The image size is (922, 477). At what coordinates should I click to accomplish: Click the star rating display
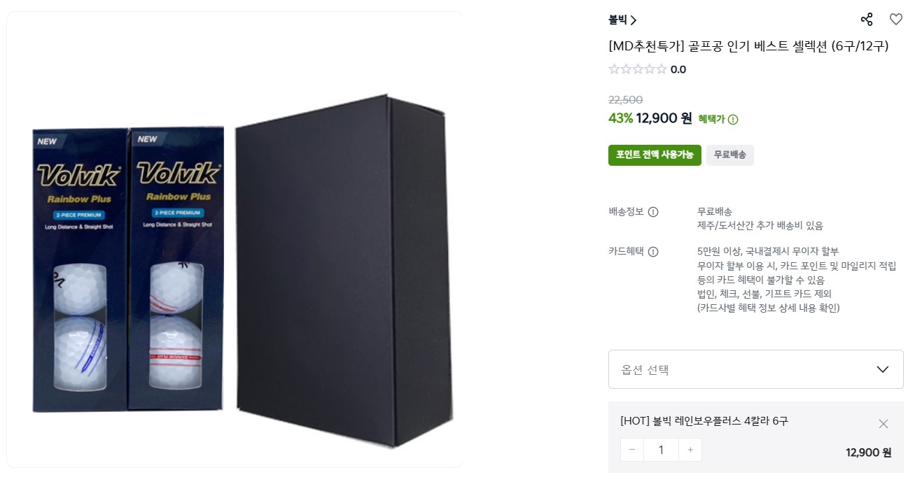point(638,69)
